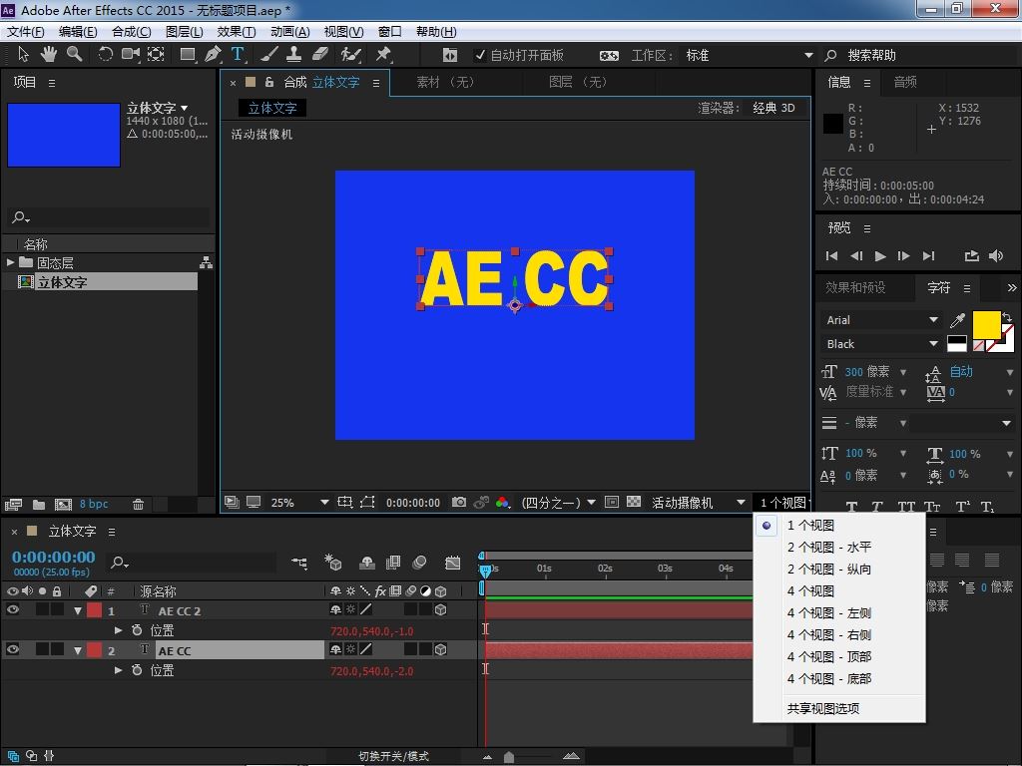Open the 效果(T) menu

[x=236, y=32]
